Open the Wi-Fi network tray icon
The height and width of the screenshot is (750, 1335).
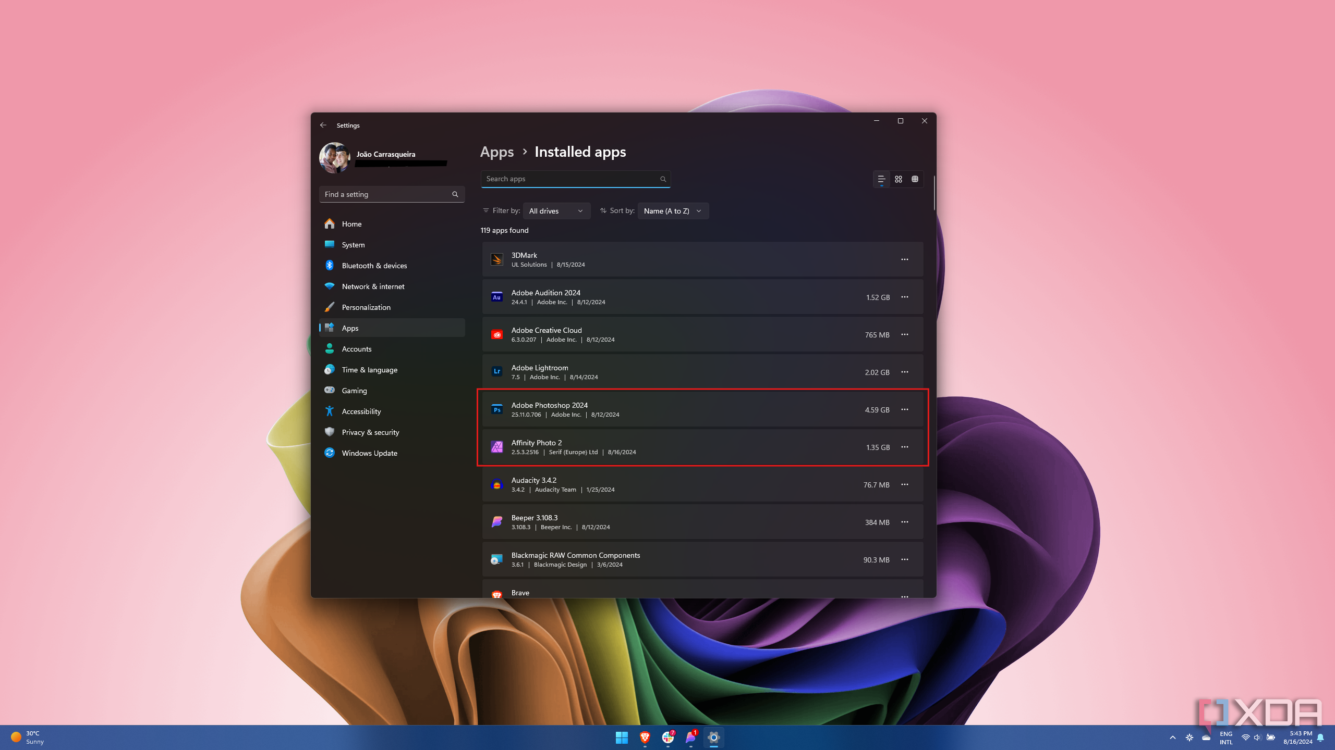pos(1245,737)
